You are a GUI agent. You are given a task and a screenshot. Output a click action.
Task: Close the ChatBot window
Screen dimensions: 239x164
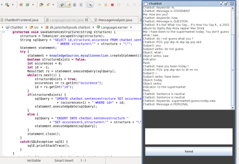click(232, 4)
